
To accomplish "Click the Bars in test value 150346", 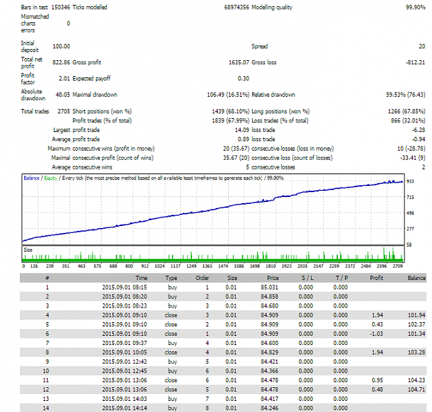I will point(61,7).
